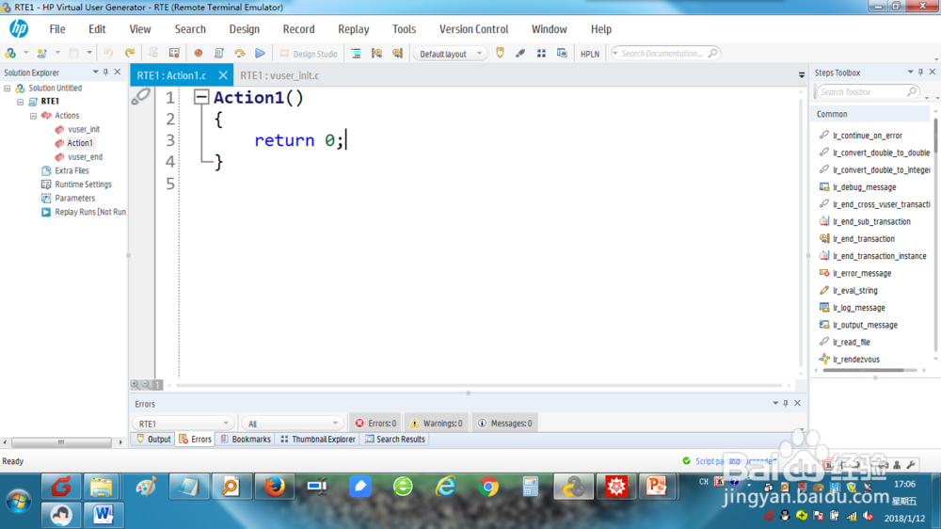
Task: Select vuser_end in Solution Explorer
Action: tap(85, 156)
